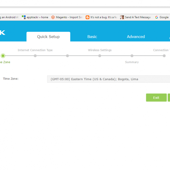
Task: Open the 'an Android' bookmark link
Action: click(x=9, y=17)
